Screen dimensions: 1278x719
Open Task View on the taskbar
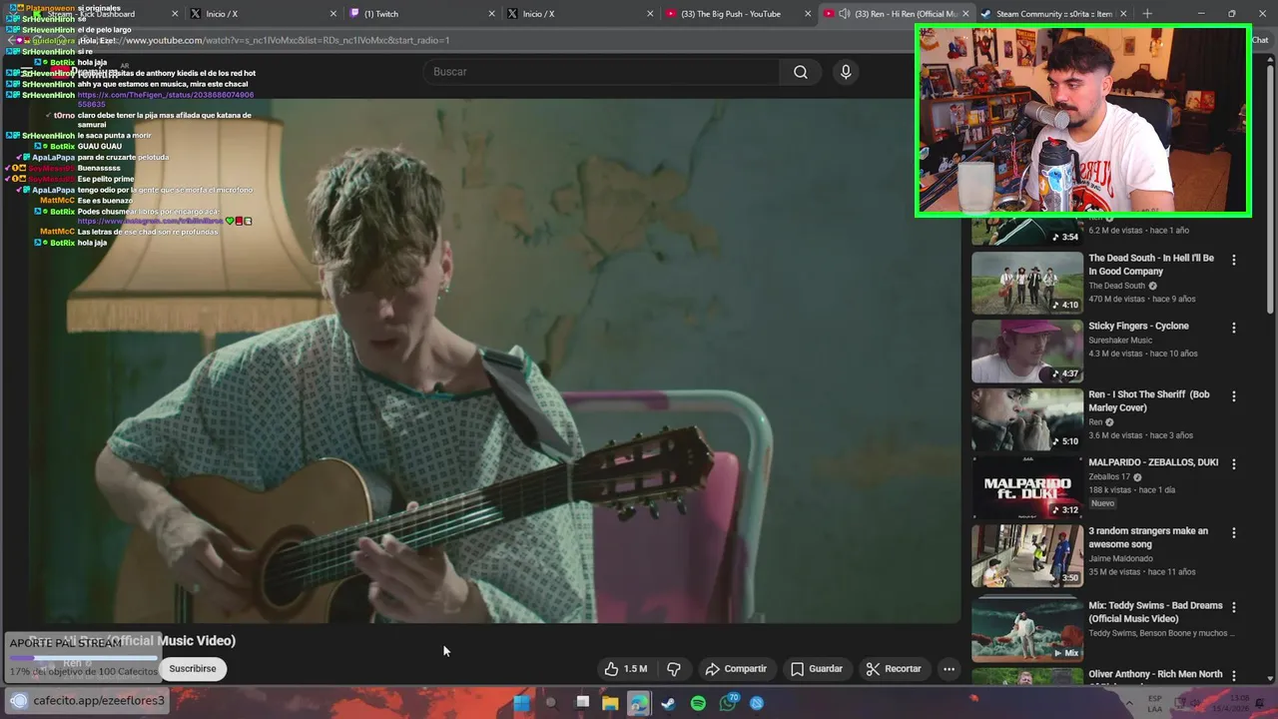(x=582, y=703)
